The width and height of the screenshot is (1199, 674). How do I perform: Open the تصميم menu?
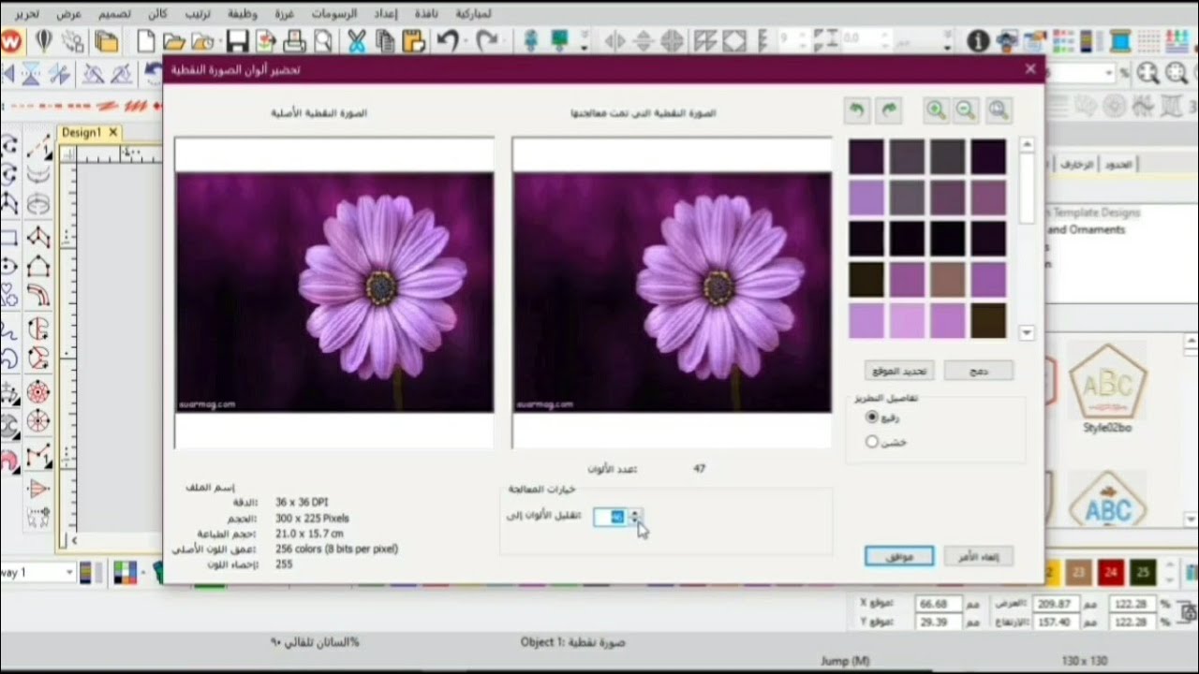click(114, 14)
